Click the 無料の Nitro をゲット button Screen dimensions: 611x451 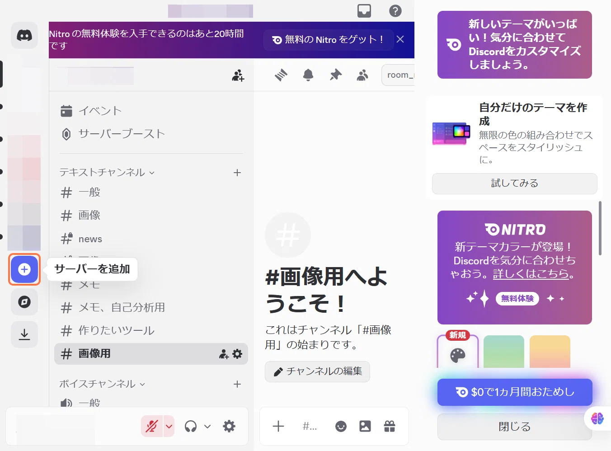pos(328,40)
